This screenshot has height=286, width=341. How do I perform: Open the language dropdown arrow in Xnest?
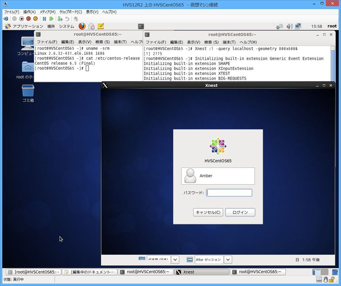click(175, 260)
